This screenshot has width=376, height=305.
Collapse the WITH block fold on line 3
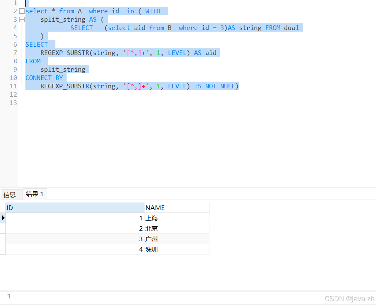(x=22, y=20)
